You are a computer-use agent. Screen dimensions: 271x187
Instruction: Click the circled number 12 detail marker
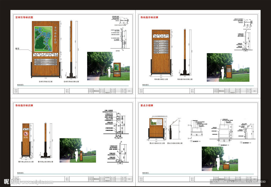click(240, 143)
